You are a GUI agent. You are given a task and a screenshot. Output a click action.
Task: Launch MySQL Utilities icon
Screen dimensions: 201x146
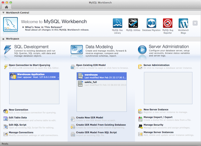[133, 24]
